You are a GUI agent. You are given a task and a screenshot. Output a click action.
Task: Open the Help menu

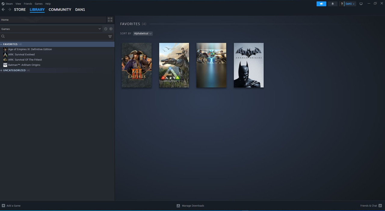click(x=48, y=4)
